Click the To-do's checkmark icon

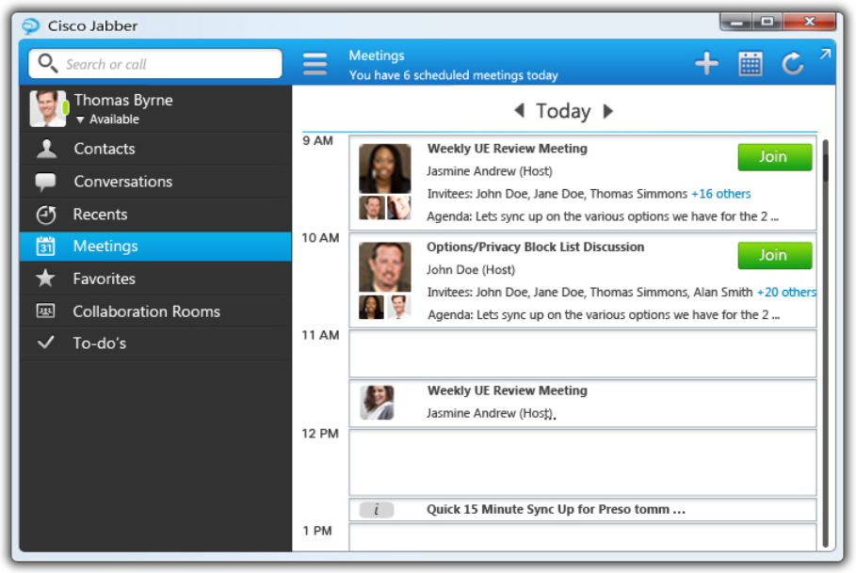45,342
